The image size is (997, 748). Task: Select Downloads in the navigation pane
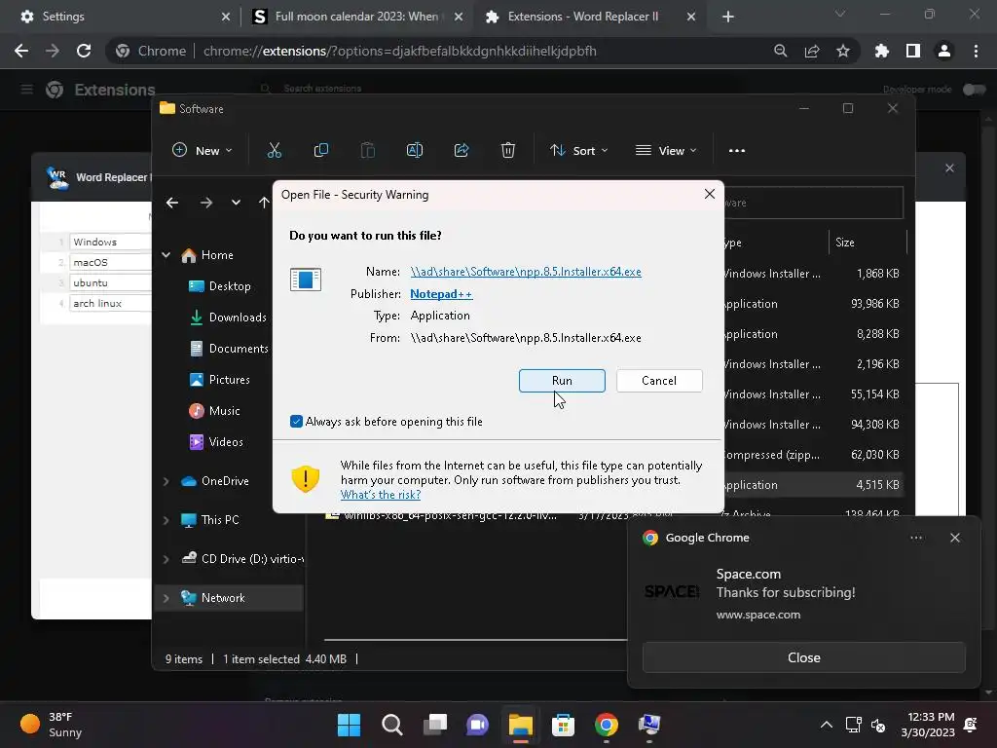click(229, 318)
